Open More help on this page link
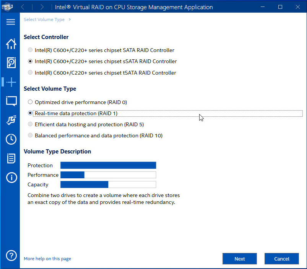307x269 pixels. 47,259
